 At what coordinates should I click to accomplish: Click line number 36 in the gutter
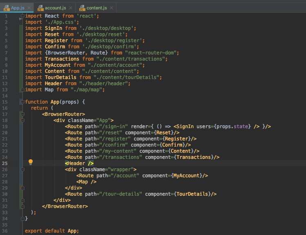[5, 231]
